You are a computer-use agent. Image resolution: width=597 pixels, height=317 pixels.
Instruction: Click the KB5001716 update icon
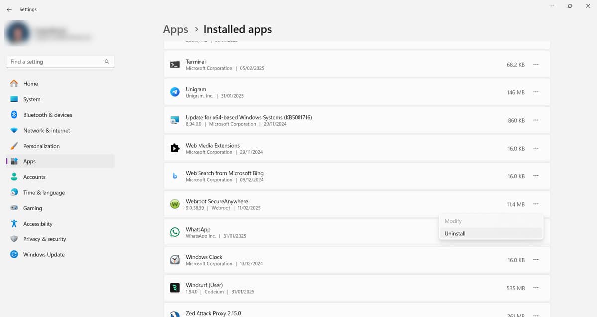pyautogui.click(x=175, y=120)
